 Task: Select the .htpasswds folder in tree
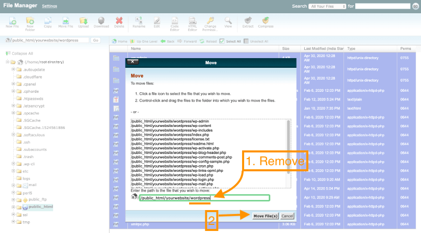(x=33, y=99)
